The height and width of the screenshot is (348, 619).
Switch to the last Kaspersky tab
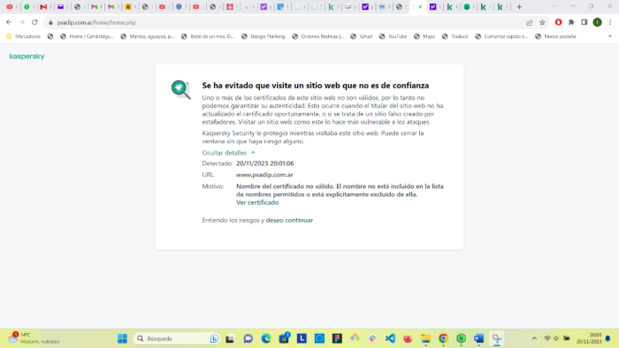[501, 7]
